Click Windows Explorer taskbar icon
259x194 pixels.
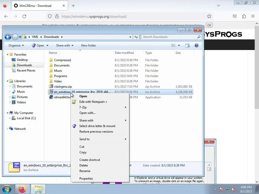[38, 189]
